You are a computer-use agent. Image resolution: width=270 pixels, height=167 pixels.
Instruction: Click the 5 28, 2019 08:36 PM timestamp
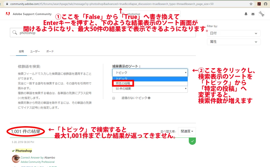coord(23,142)
